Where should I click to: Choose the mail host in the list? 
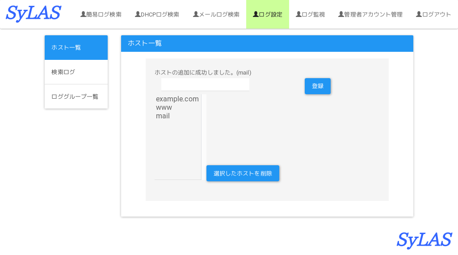(163, 116)
